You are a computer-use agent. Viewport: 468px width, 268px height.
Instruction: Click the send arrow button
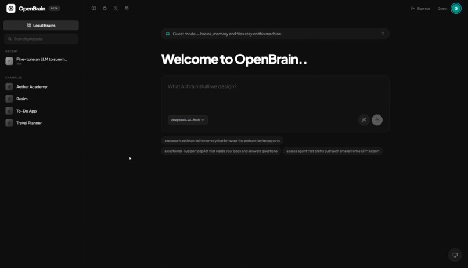[377, 120]
